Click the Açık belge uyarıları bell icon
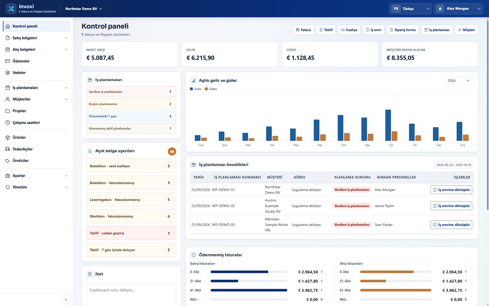489x306 pixels. 90,151
